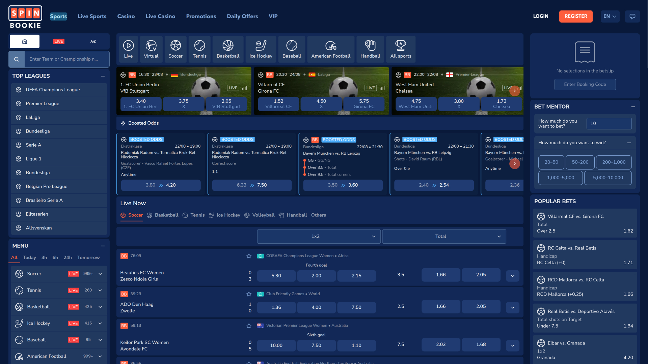Select the 200–1,000 win range in Bet Mentor

click(614, 162)
